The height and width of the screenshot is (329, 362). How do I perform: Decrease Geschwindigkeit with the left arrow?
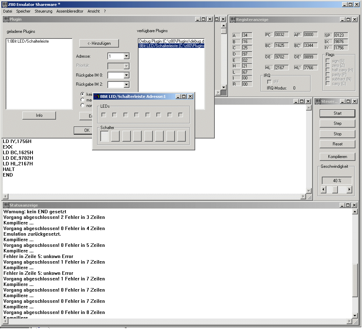(324, 189)
